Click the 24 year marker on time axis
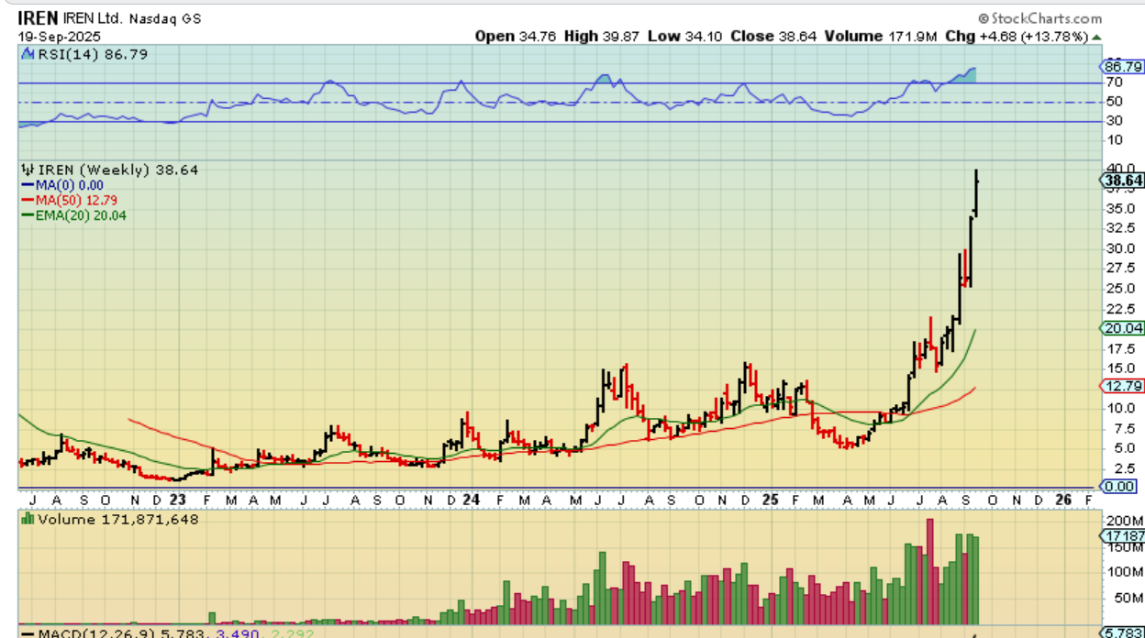Viewport: 1145px width, 638px height. coord(471,500)
